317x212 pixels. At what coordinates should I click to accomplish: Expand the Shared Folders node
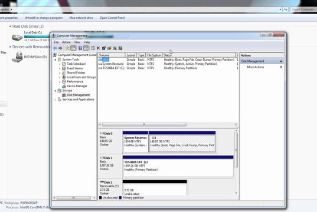coord(60,72)
